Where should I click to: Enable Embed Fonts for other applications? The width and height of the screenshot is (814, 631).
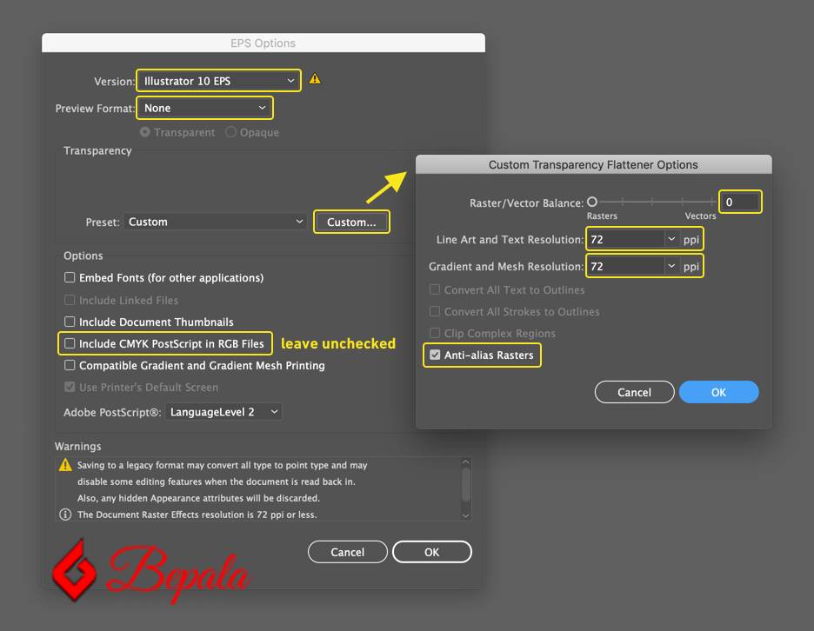point(70,276)
